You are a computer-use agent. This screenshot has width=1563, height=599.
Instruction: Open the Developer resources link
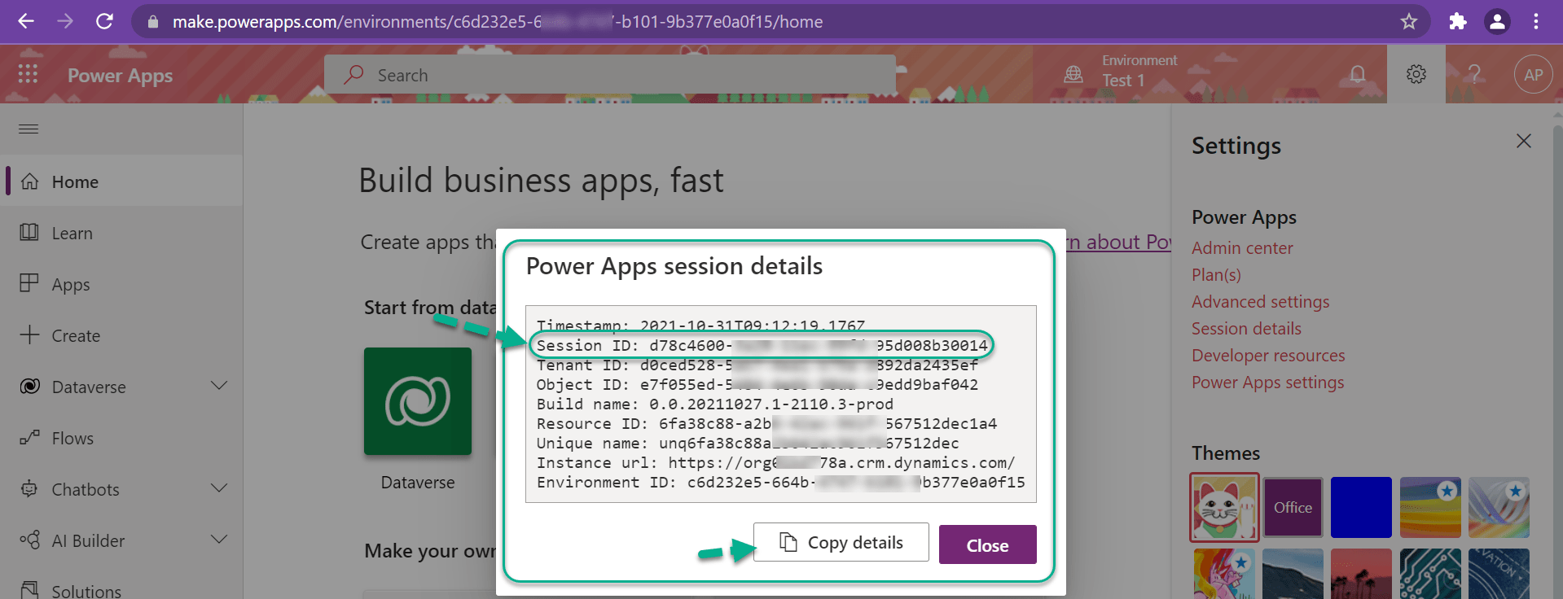click(1268, 356)
